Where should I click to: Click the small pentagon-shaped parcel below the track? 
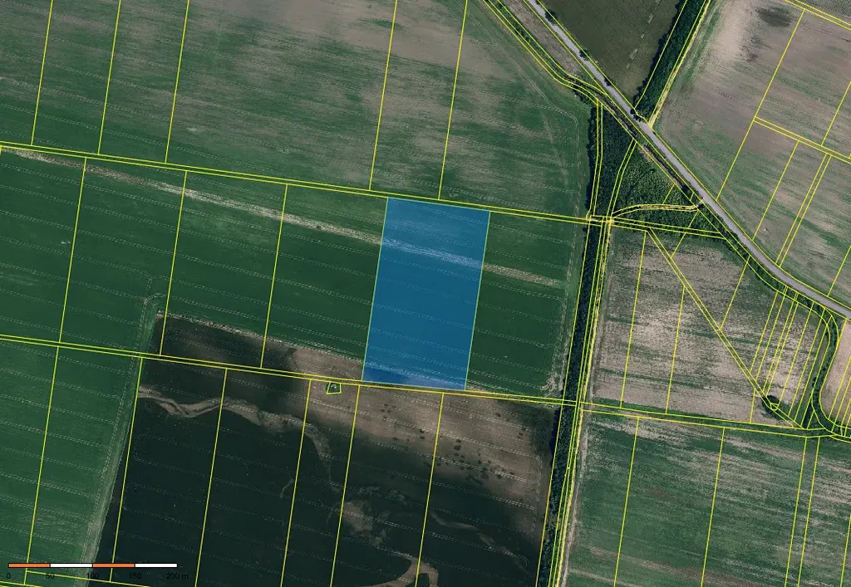click(333, 388)
